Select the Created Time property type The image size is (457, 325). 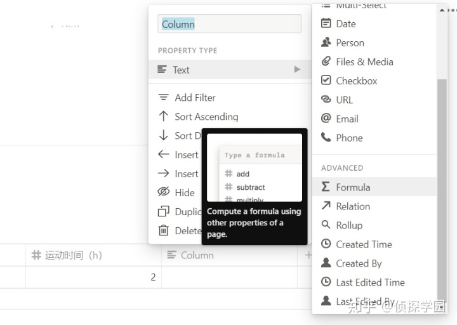click(374, 244)
